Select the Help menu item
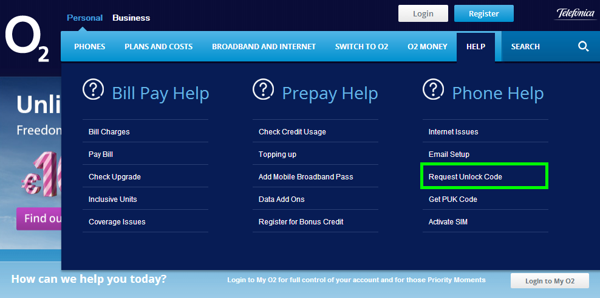Screen dimensions: 600x298 [x=476, y=47]
